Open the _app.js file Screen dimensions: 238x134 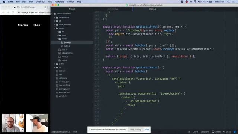click(x=64, y=50)
